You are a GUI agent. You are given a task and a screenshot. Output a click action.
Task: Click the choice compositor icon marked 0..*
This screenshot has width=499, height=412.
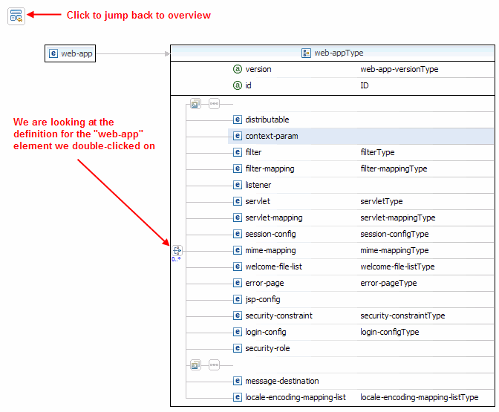tap(177, 250)
